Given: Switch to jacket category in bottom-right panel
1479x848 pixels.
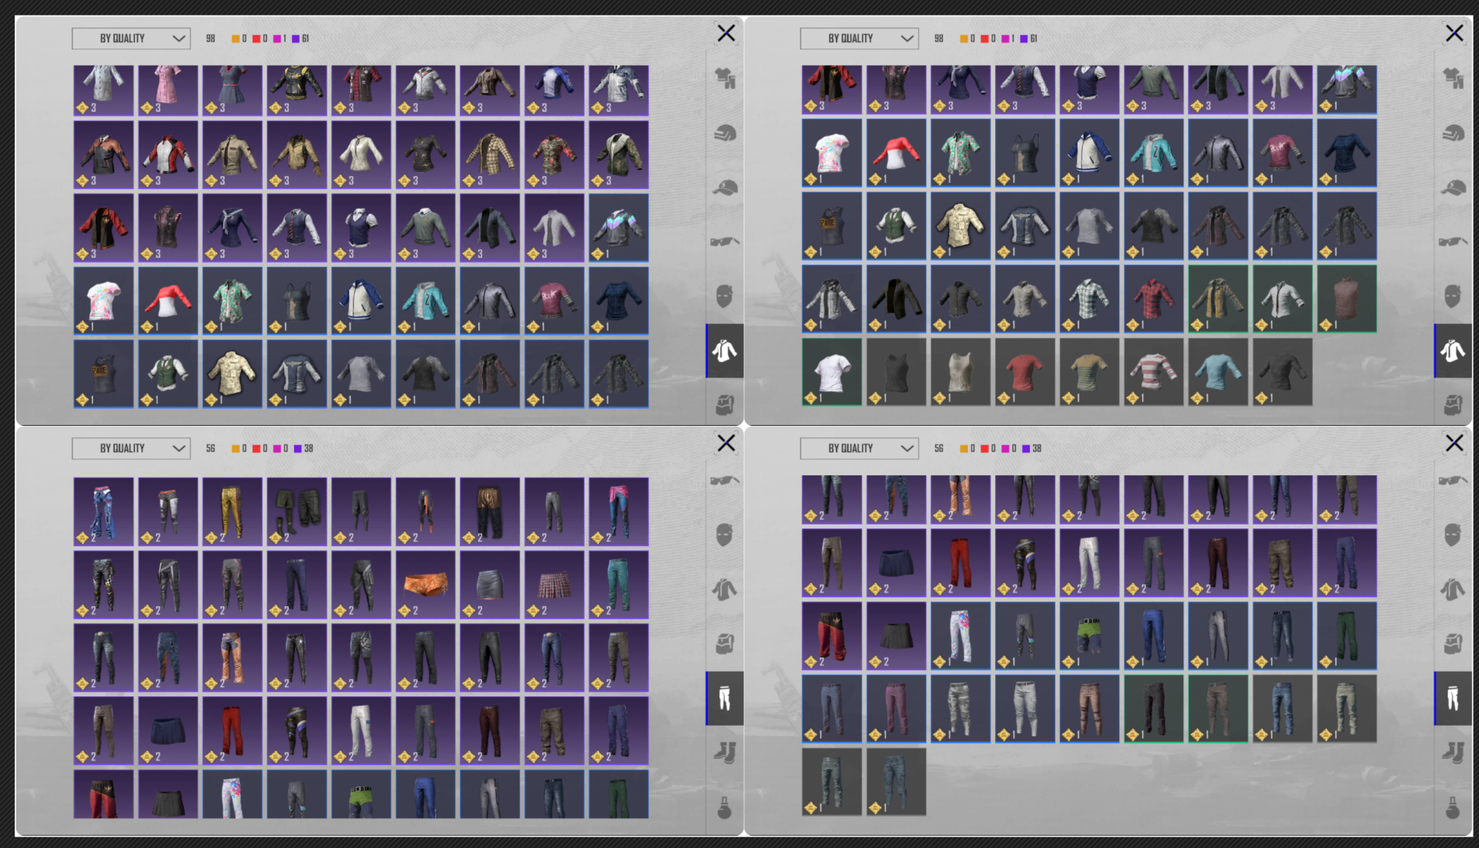Looking at the screenshot, I should (1453, 590).
